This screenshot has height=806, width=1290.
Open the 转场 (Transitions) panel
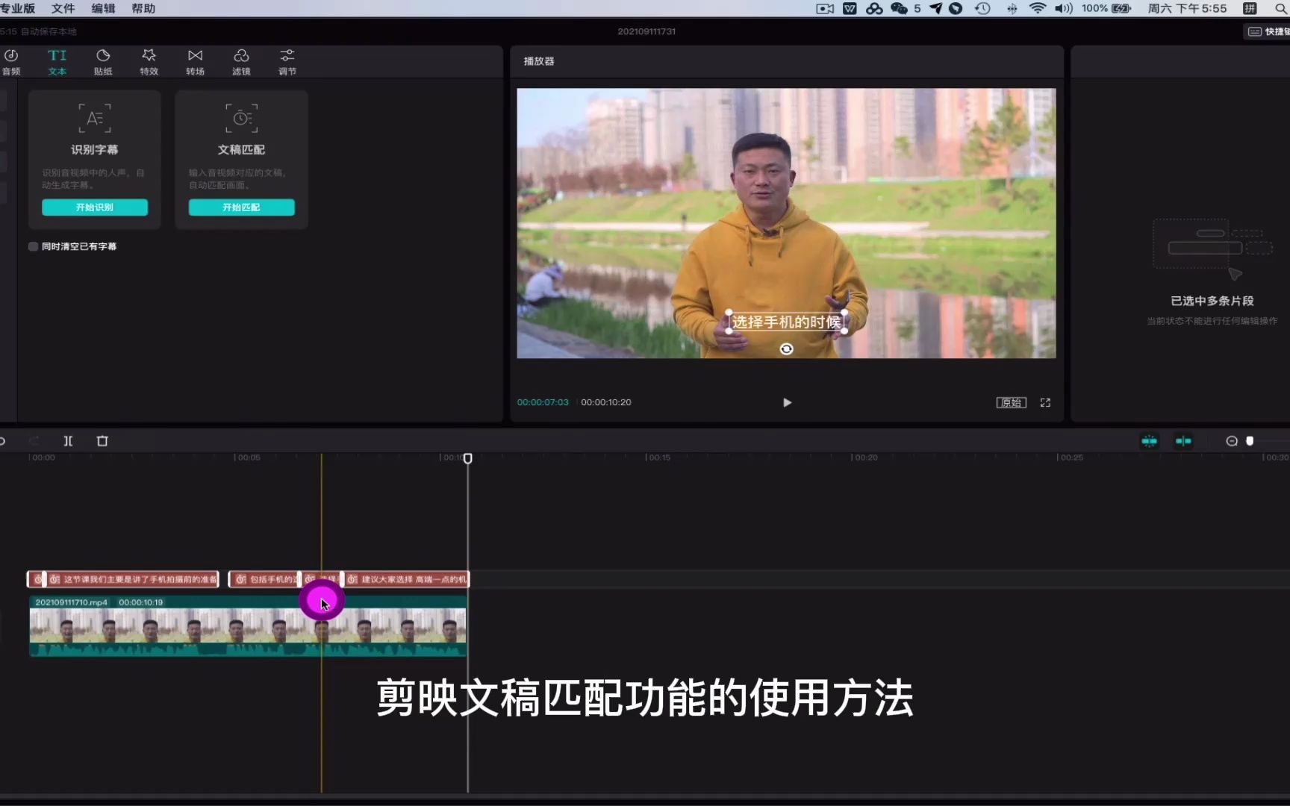click(195, 61)
